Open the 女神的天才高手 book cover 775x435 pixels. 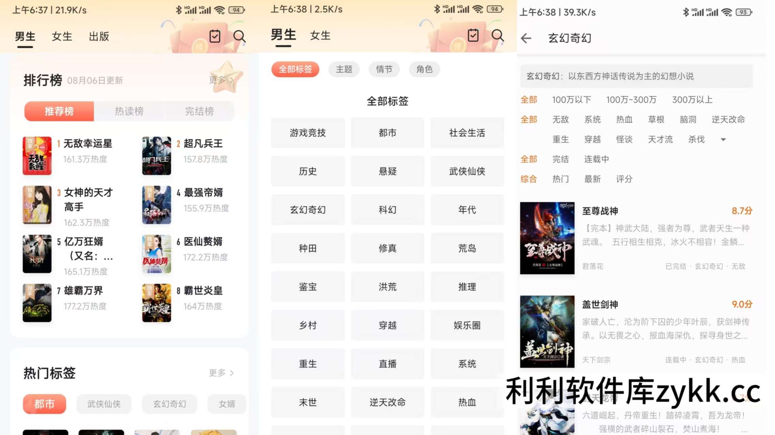pyautogui.click(x=37, y=205)
